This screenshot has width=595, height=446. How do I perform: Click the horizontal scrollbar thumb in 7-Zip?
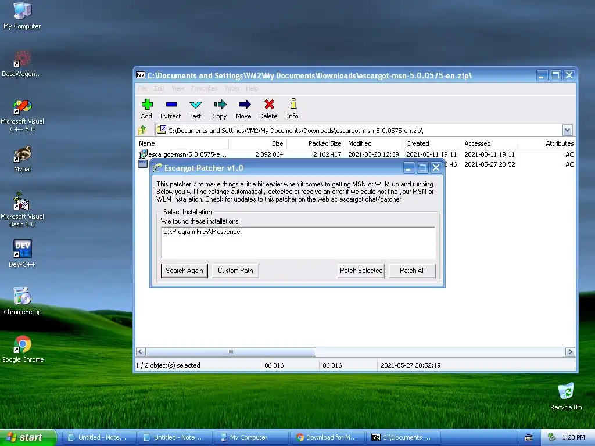pyautogui.click(x=231, y=352)
